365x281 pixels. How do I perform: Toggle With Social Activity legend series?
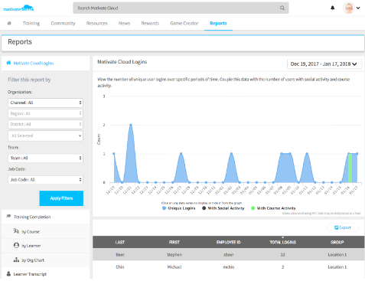pos(223,208)
